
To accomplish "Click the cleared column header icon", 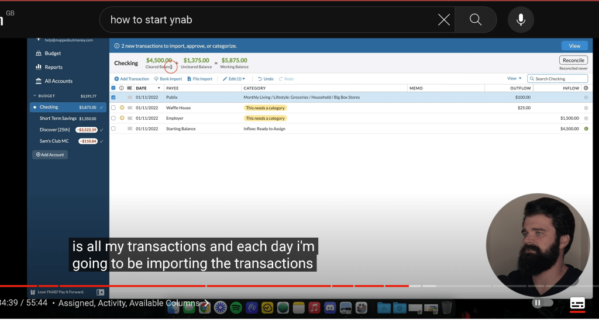I will pos(586,88).
